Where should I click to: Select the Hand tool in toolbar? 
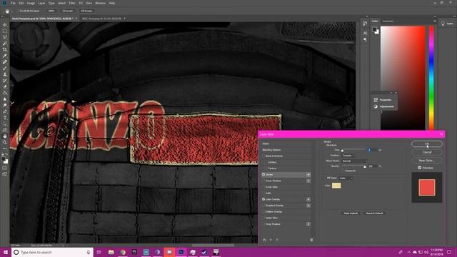click(5, 136)
